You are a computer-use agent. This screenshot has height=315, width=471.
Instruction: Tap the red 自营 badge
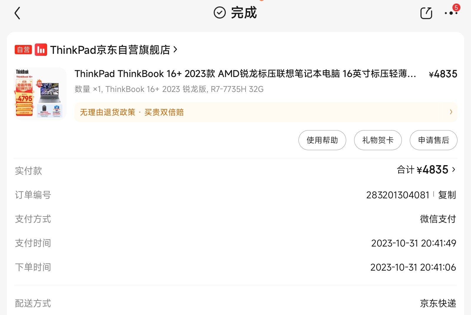[23, 50]
